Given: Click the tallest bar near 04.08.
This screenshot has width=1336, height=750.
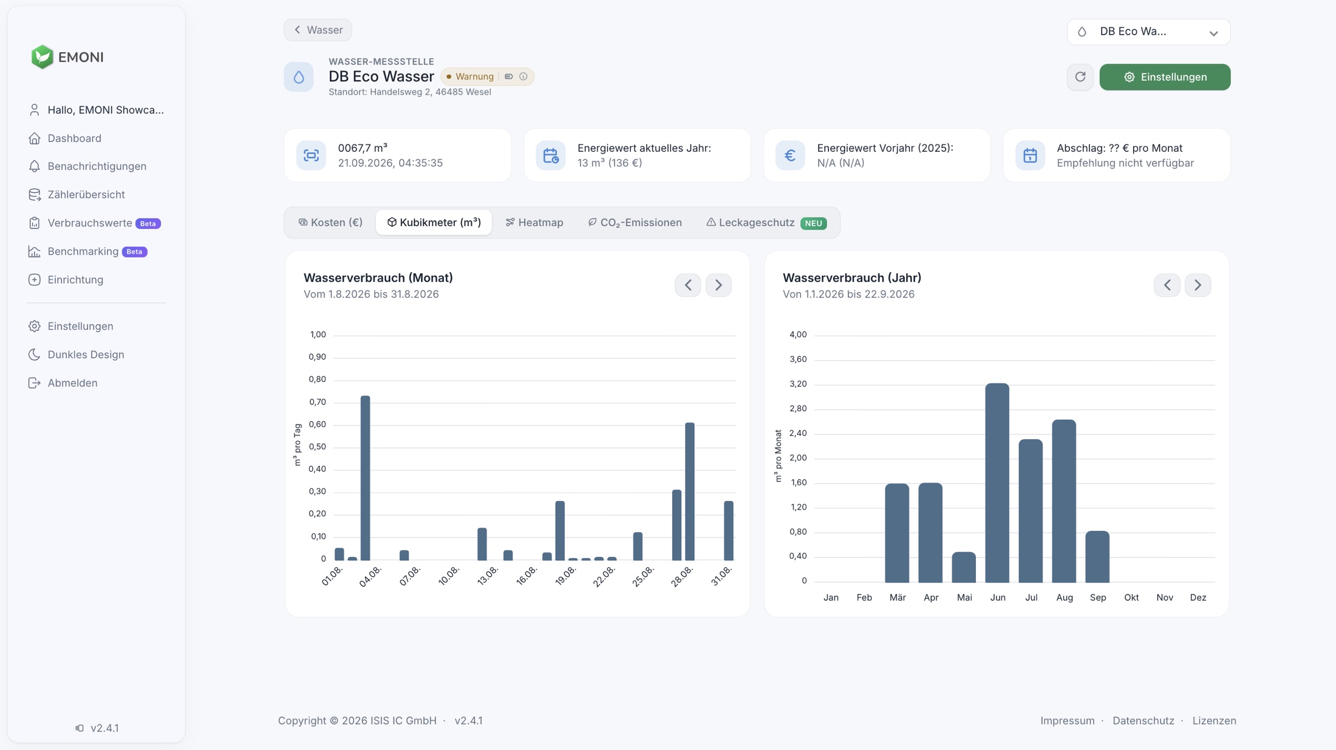Looking at the screenshot, I should click(x=365, y=478).
